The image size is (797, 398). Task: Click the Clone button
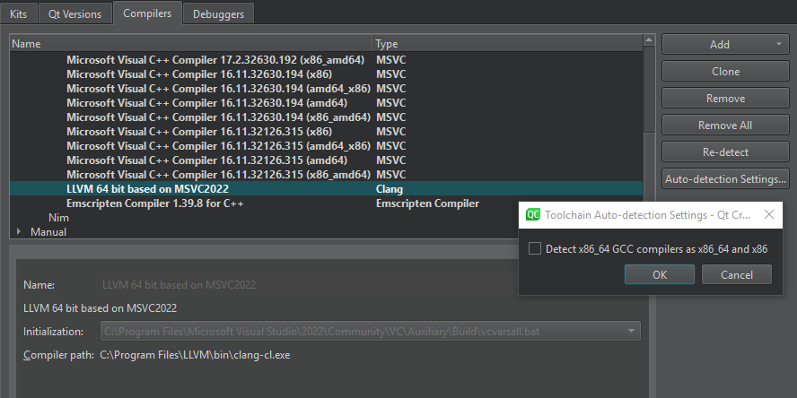(725, 72)
